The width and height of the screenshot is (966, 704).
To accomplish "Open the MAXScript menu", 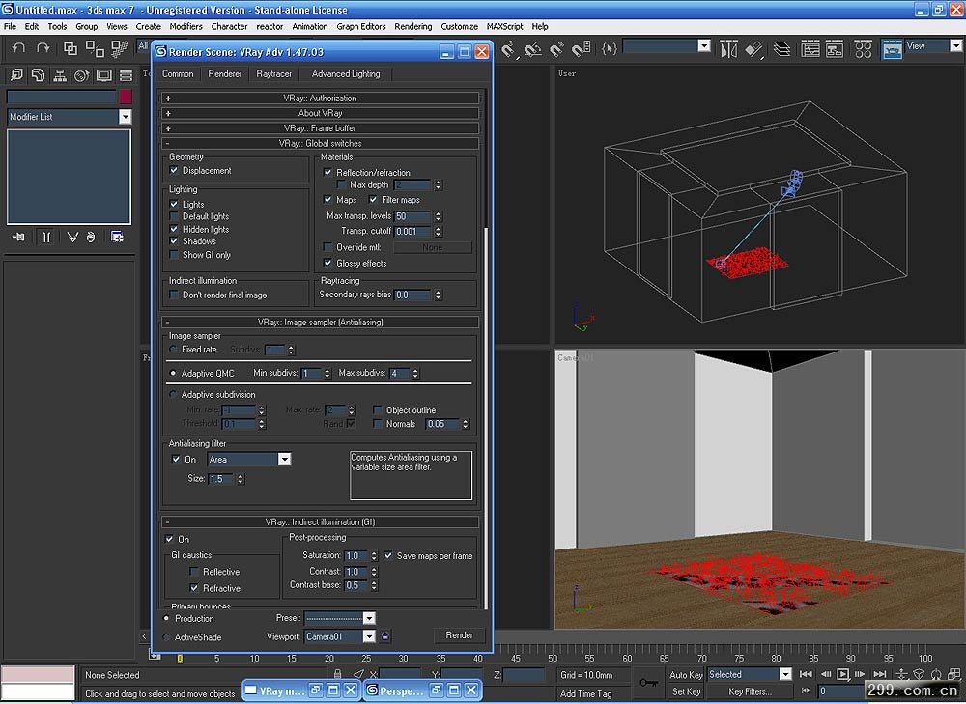I will (x=504, y=26).
